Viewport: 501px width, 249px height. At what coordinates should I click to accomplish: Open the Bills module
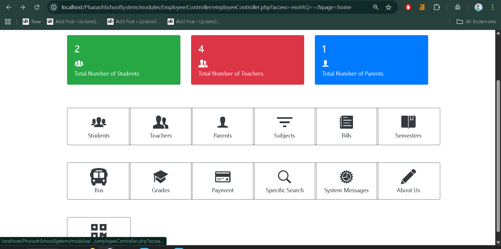(x=346, y=127)
